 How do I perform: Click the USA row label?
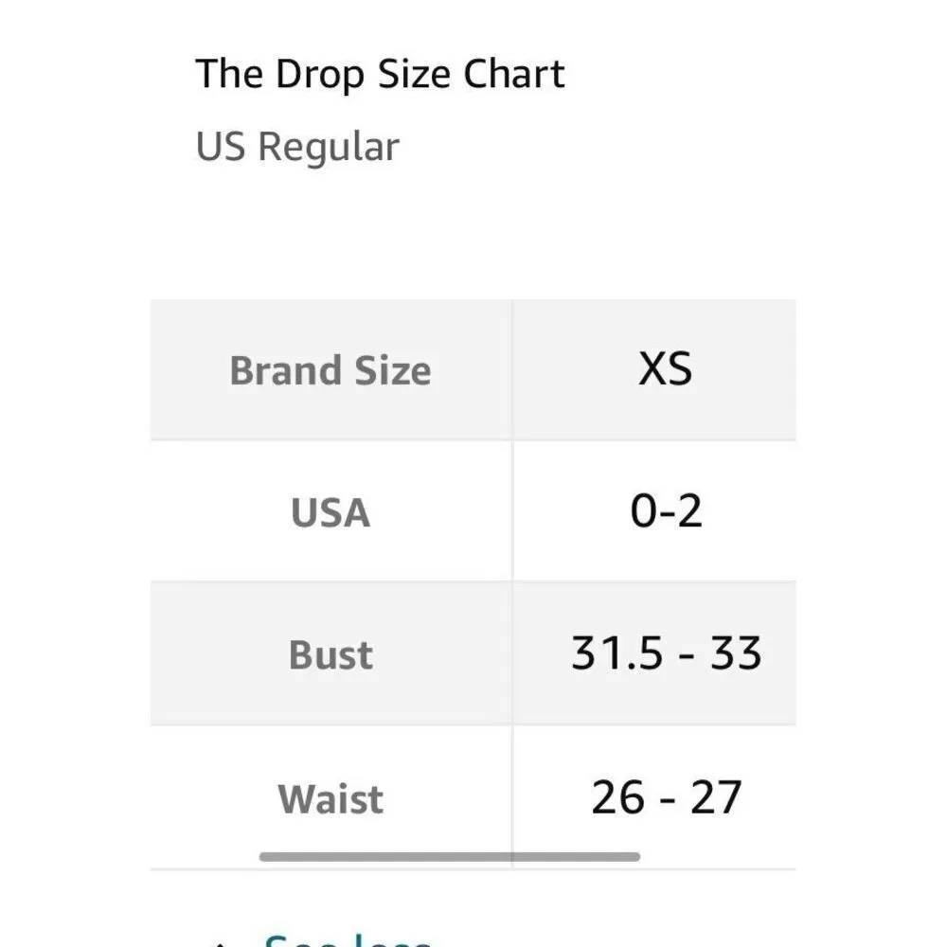point(330,512)
